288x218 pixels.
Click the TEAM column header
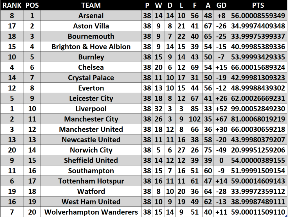[91, 5]
